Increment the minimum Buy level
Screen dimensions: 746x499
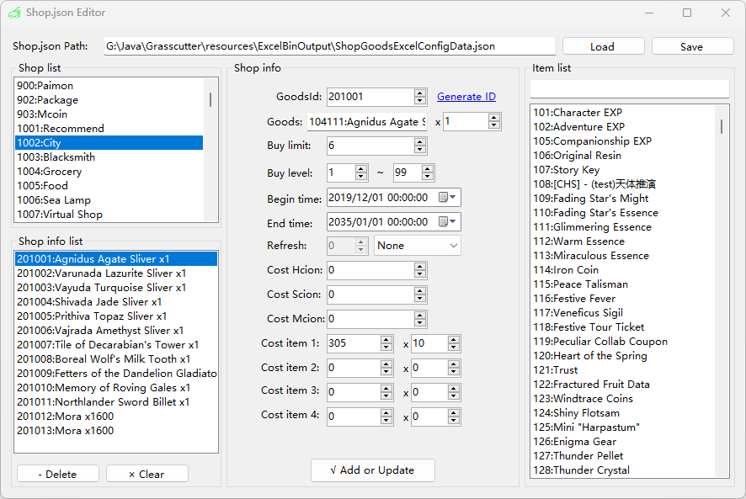360,168
